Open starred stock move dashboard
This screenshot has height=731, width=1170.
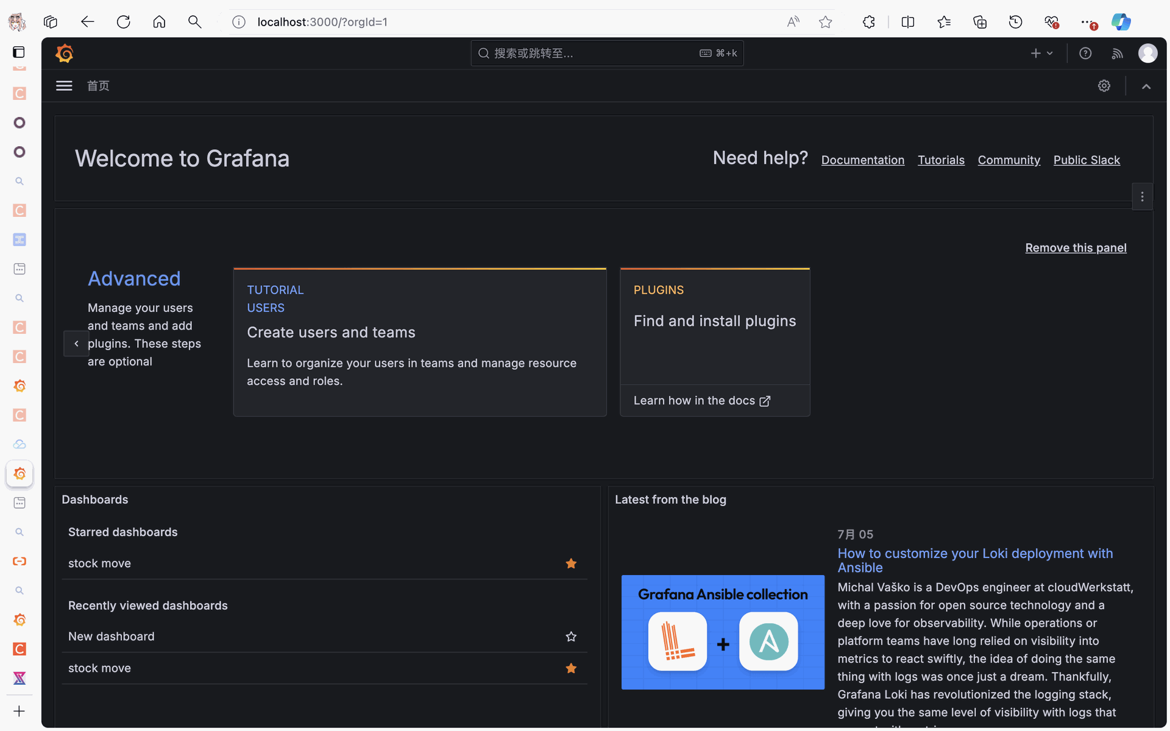pyautogui.click(x=99, y=563)
